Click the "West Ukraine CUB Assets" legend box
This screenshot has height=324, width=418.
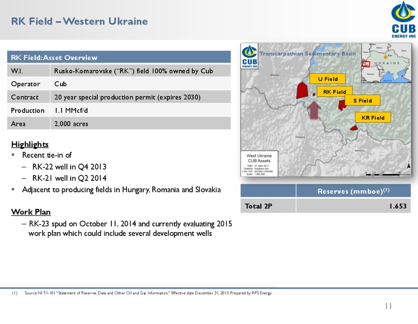tap(259, 164)
